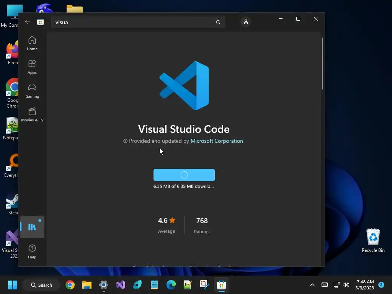
Task: Open the Notepad icon in the taskbar
Action: [x=154, y=285]
